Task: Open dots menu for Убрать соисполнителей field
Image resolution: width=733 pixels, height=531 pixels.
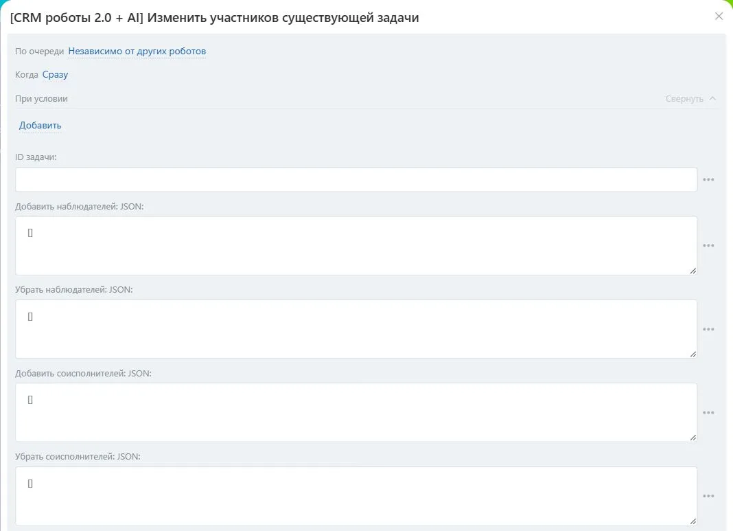Action: (x=708, y=495)
